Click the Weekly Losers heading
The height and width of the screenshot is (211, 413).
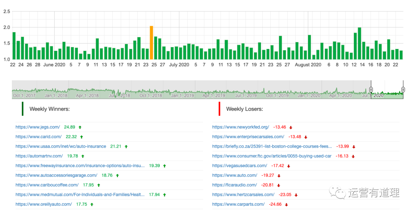244,109
